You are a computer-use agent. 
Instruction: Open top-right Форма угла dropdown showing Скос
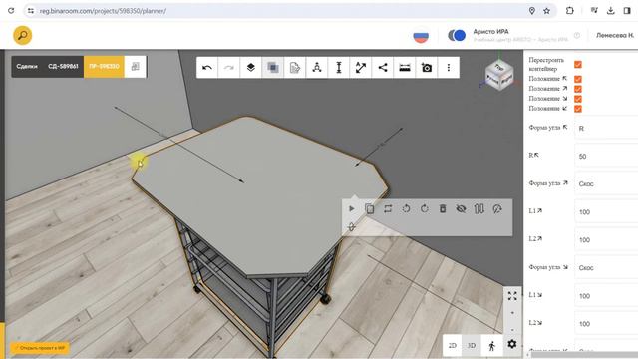(606, 183)
